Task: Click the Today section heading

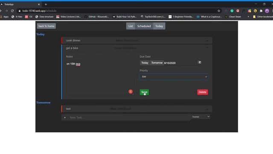Action: [x=41, y=34]
